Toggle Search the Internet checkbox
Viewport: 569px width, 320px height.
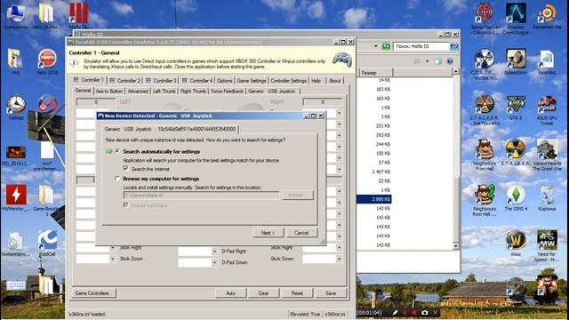[x=126, y=169]
